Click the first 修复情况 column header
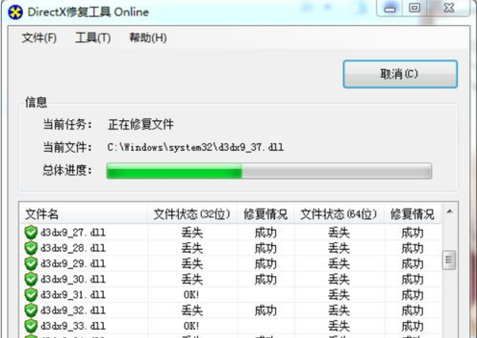Viewport: 477px width, 338px height. pyautogui.click(x=266, y=214)
